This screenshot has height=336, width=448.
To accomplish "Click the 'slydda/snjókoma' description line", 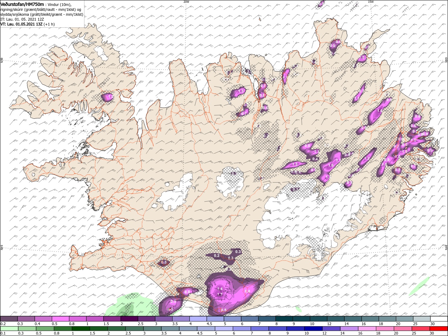I will pos(42,14).
